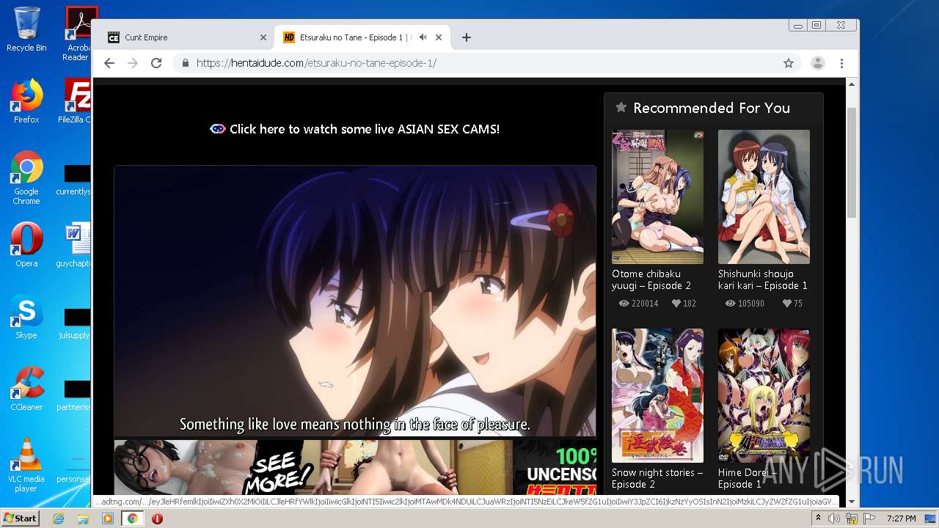The width and height of the screenshot is (939, 528).
Task: Open the Chrome three-dot menu
Action: pos(841,63)
